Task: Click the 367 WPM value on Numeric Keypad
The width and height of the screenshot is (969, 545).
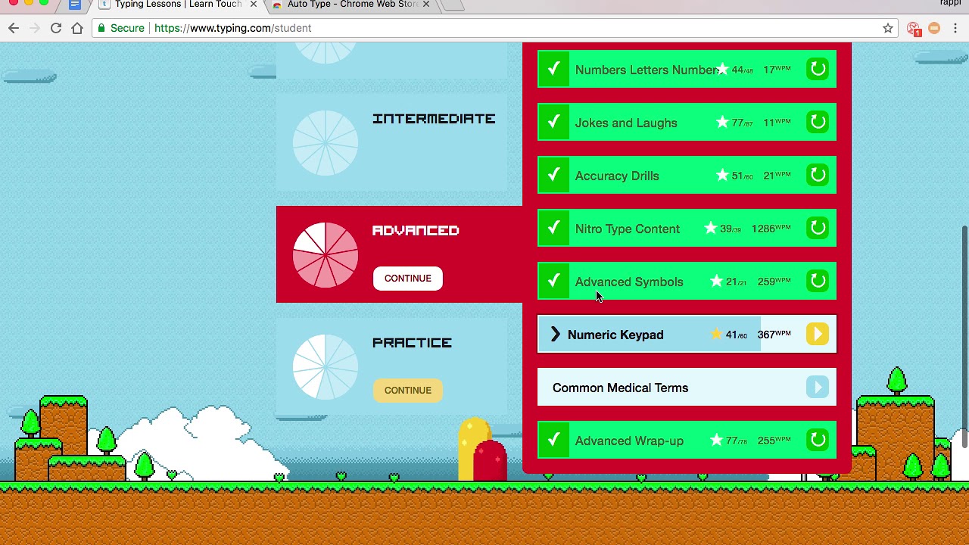Action: [774, 334]
